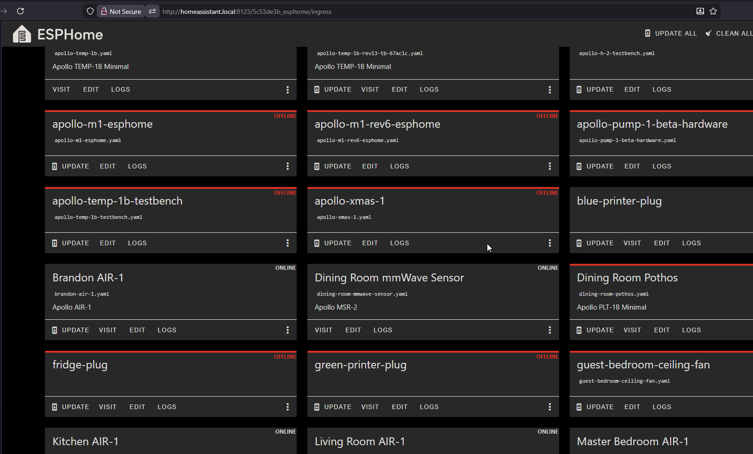Expand overflow menu on Brandon AIR-1 card
The image size is (753, 454).
[287, 330]
